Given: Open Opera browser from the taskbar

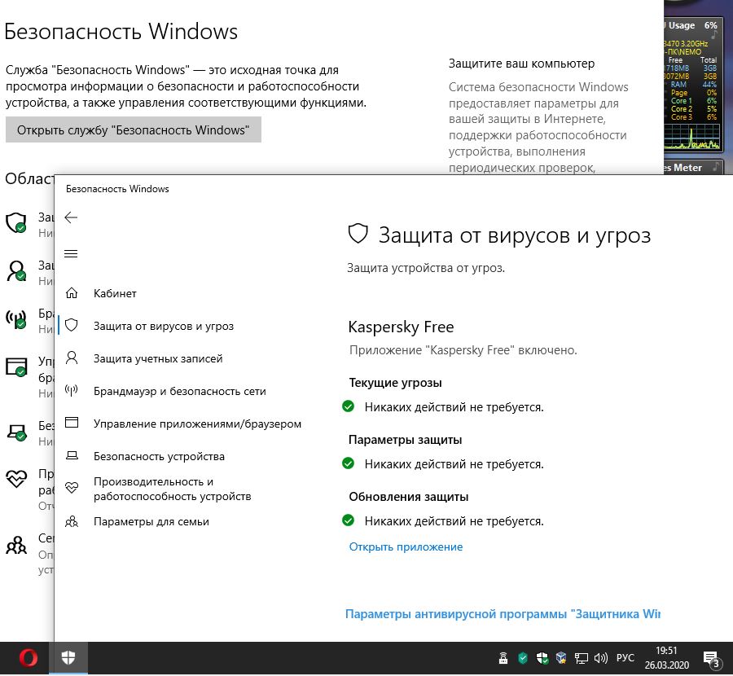Looking at the screenshot, I should point(28,658).
